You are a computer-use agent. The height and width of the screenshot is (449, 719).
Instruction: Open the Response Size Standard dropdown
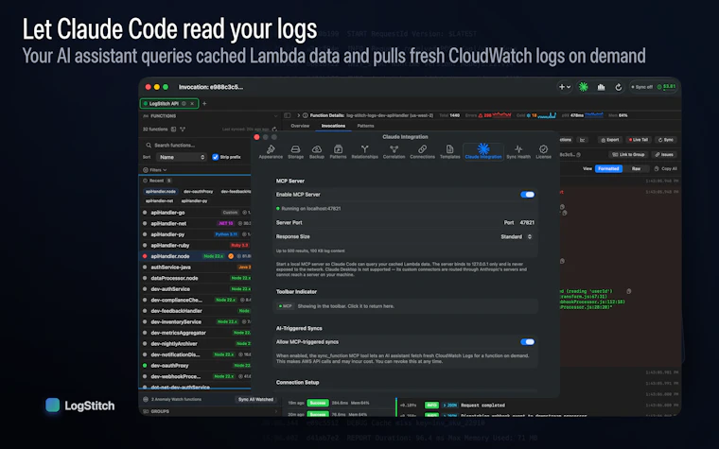[x=516, y=237]
